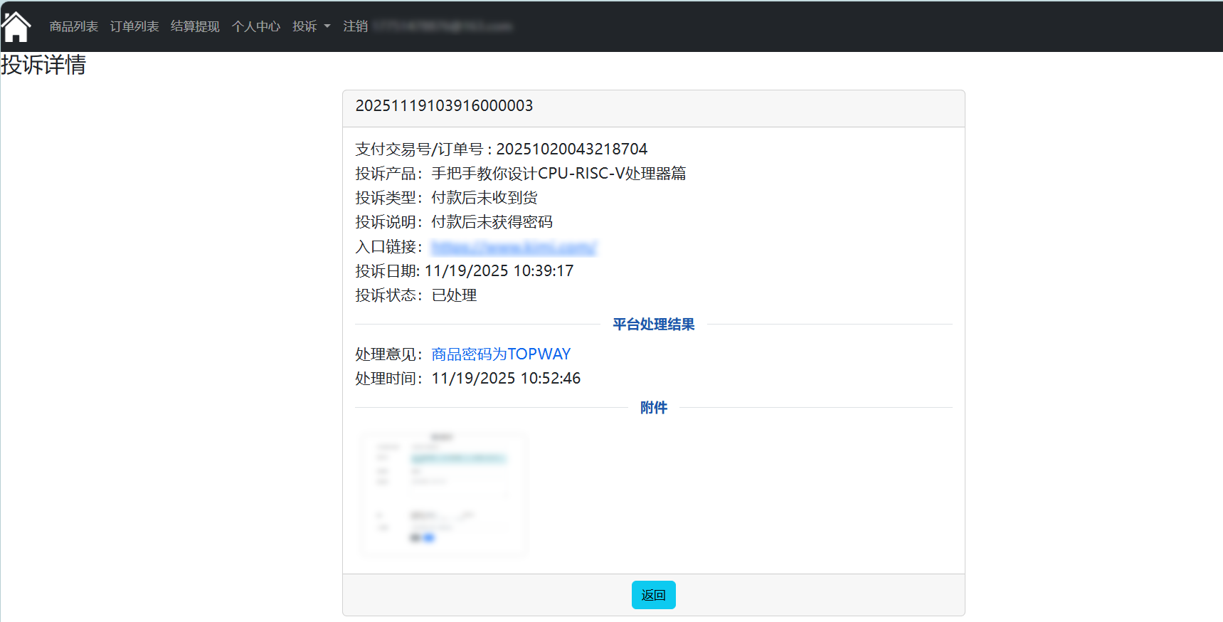This screenshot has width=1223, height=622.
Task: Click 注销 to log out
Action: (355, 26)
